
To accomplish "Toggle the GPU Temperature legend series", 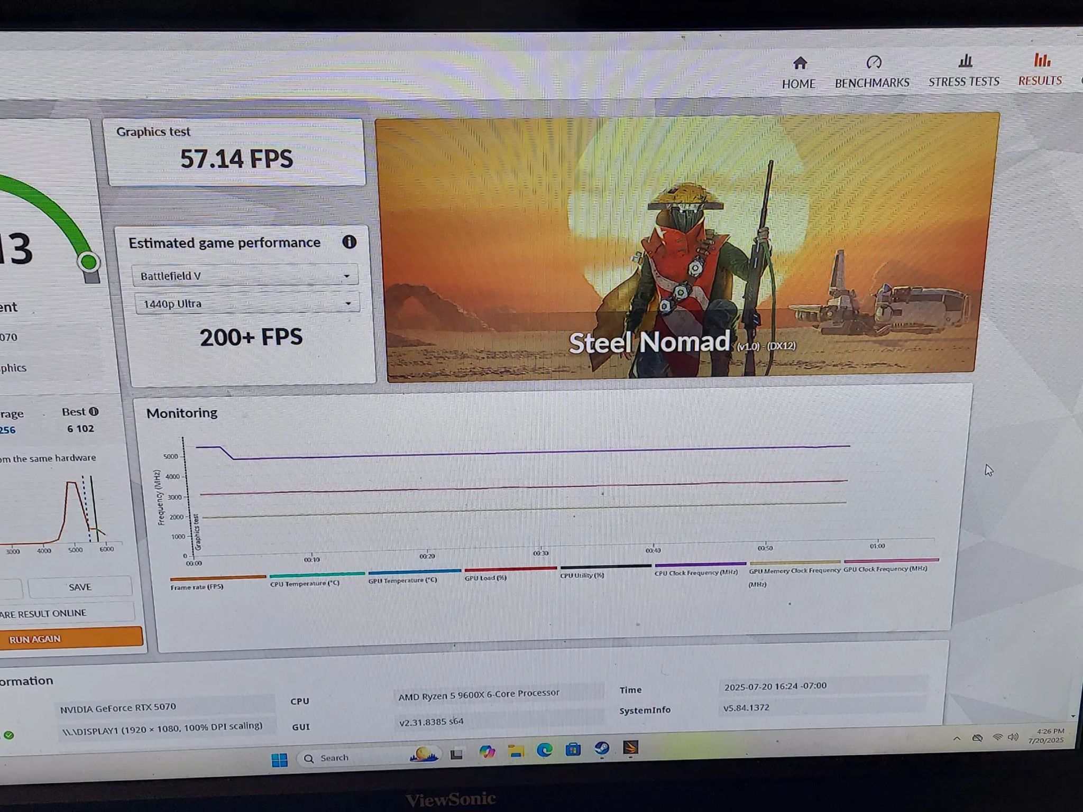I will [414, 576].
